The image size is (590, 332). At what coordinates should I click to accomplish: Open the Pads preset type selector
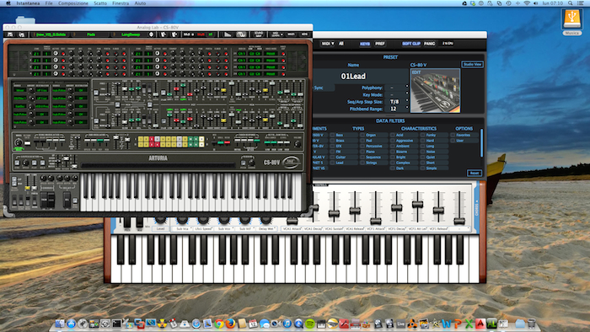click(x=91, y=35)
